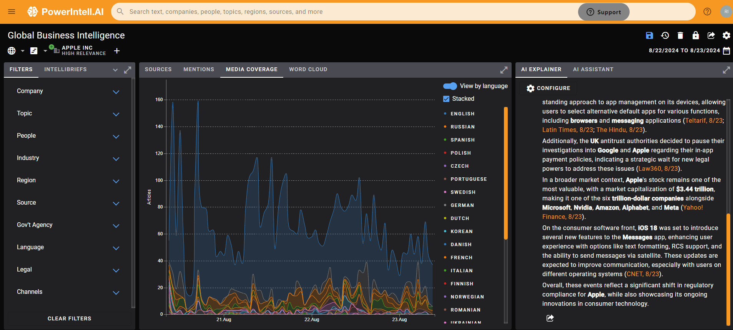Click the Clear Filters button
The image size is (733, 330).
(70, 319)
